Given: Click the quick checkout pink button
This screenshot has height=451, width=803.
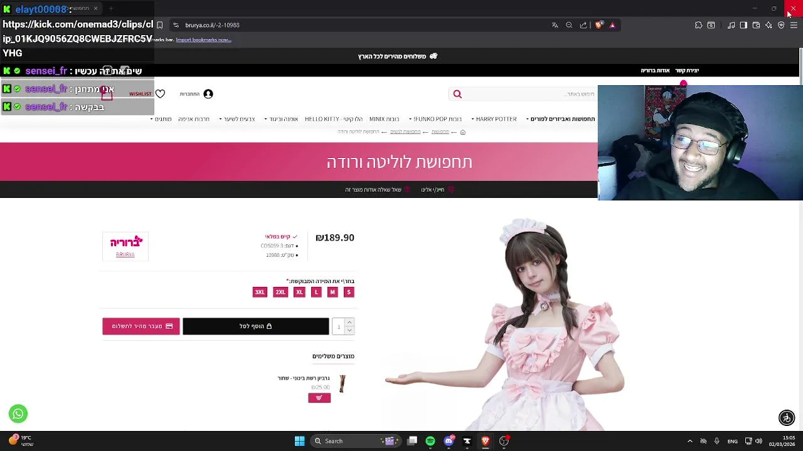Looking at the screenshot, I should coord(141,326).
